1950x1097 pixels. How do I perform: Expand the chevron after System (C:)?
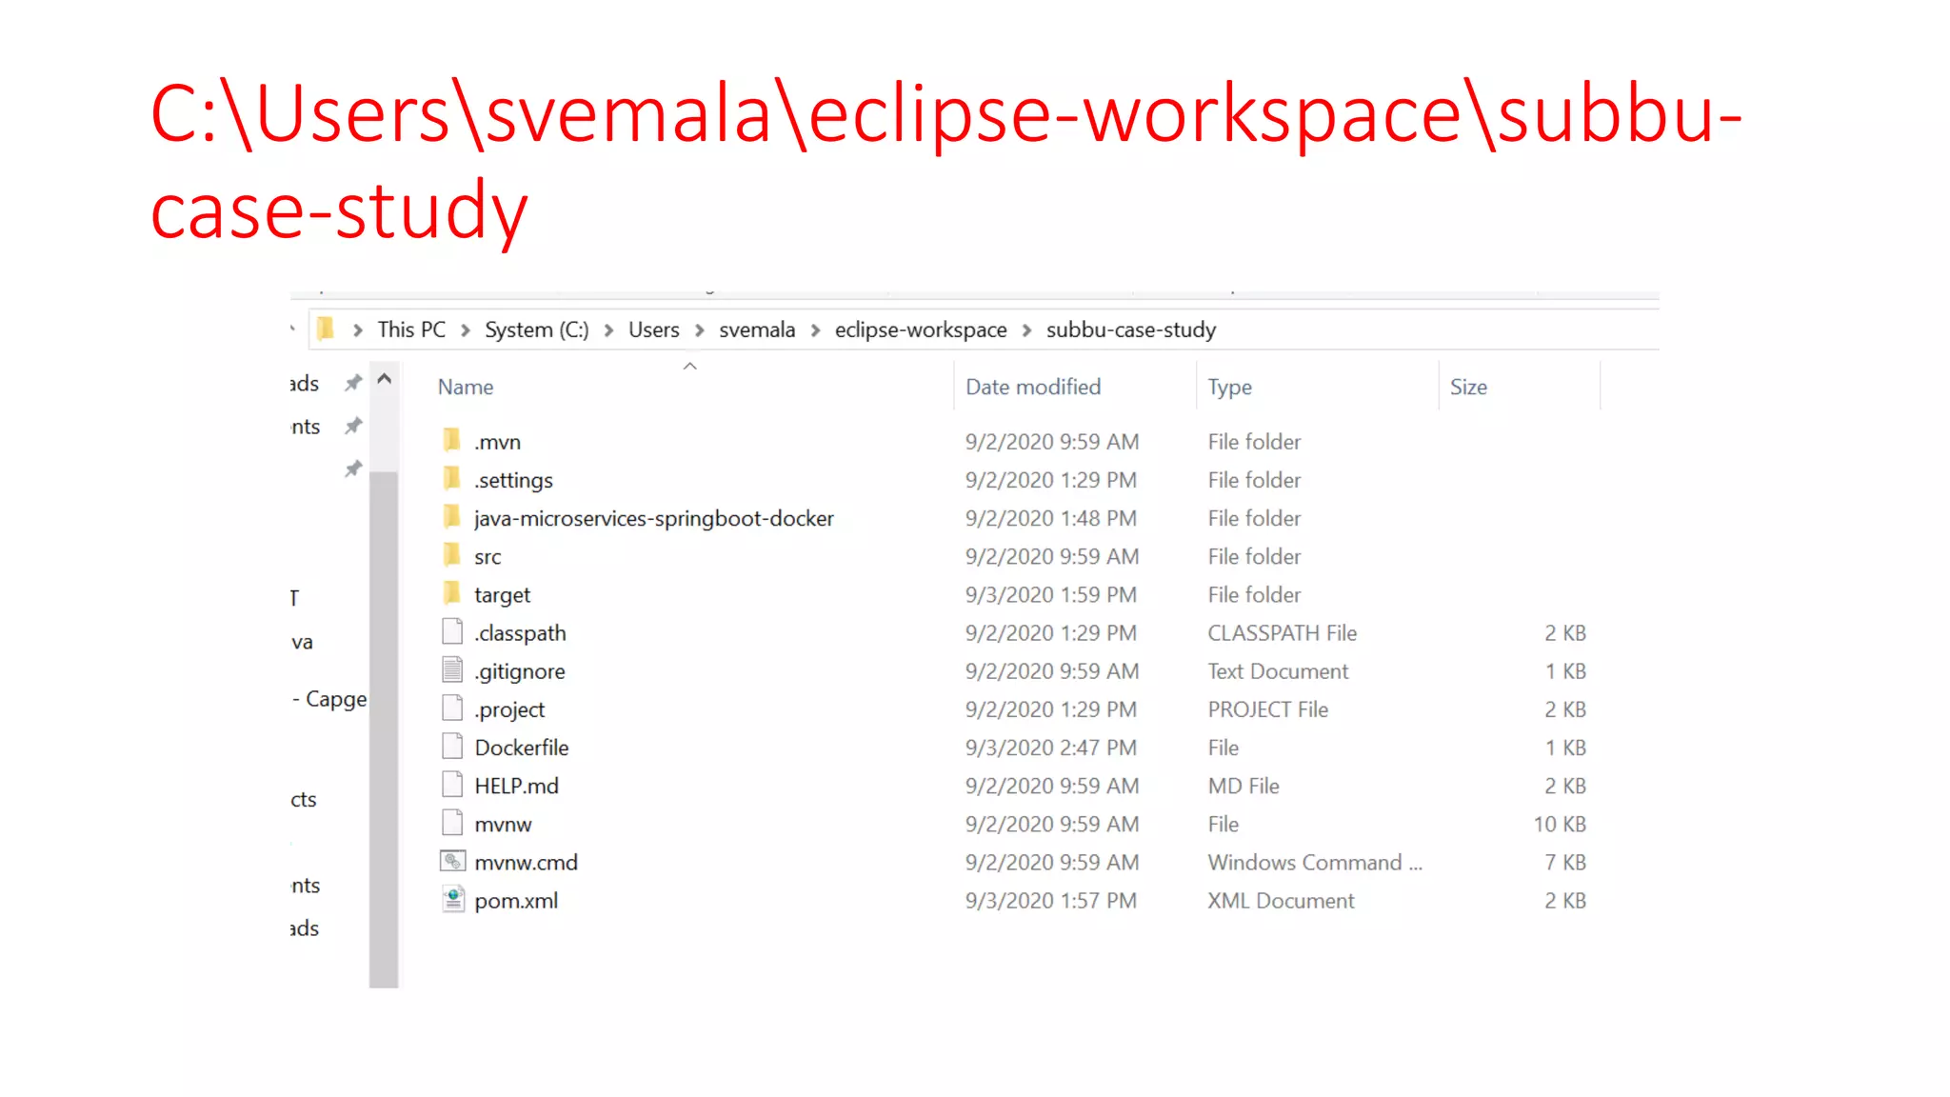[608, 329]
